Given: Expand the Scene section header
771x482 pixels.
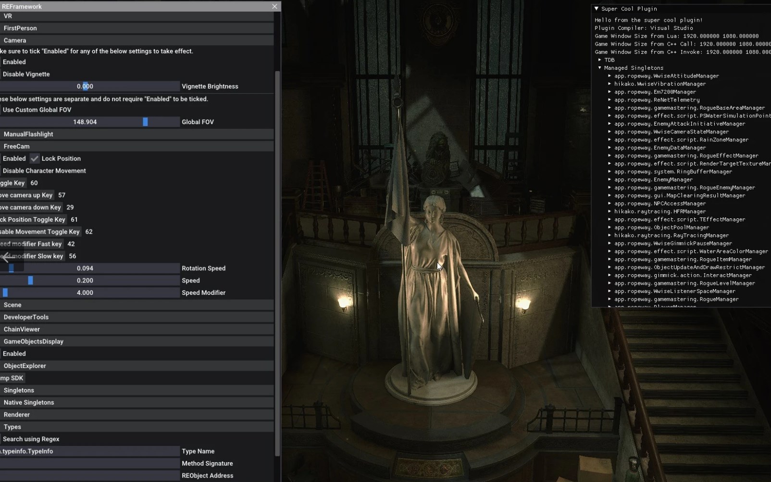Looking at the screenshot, I should click(137, 305).
